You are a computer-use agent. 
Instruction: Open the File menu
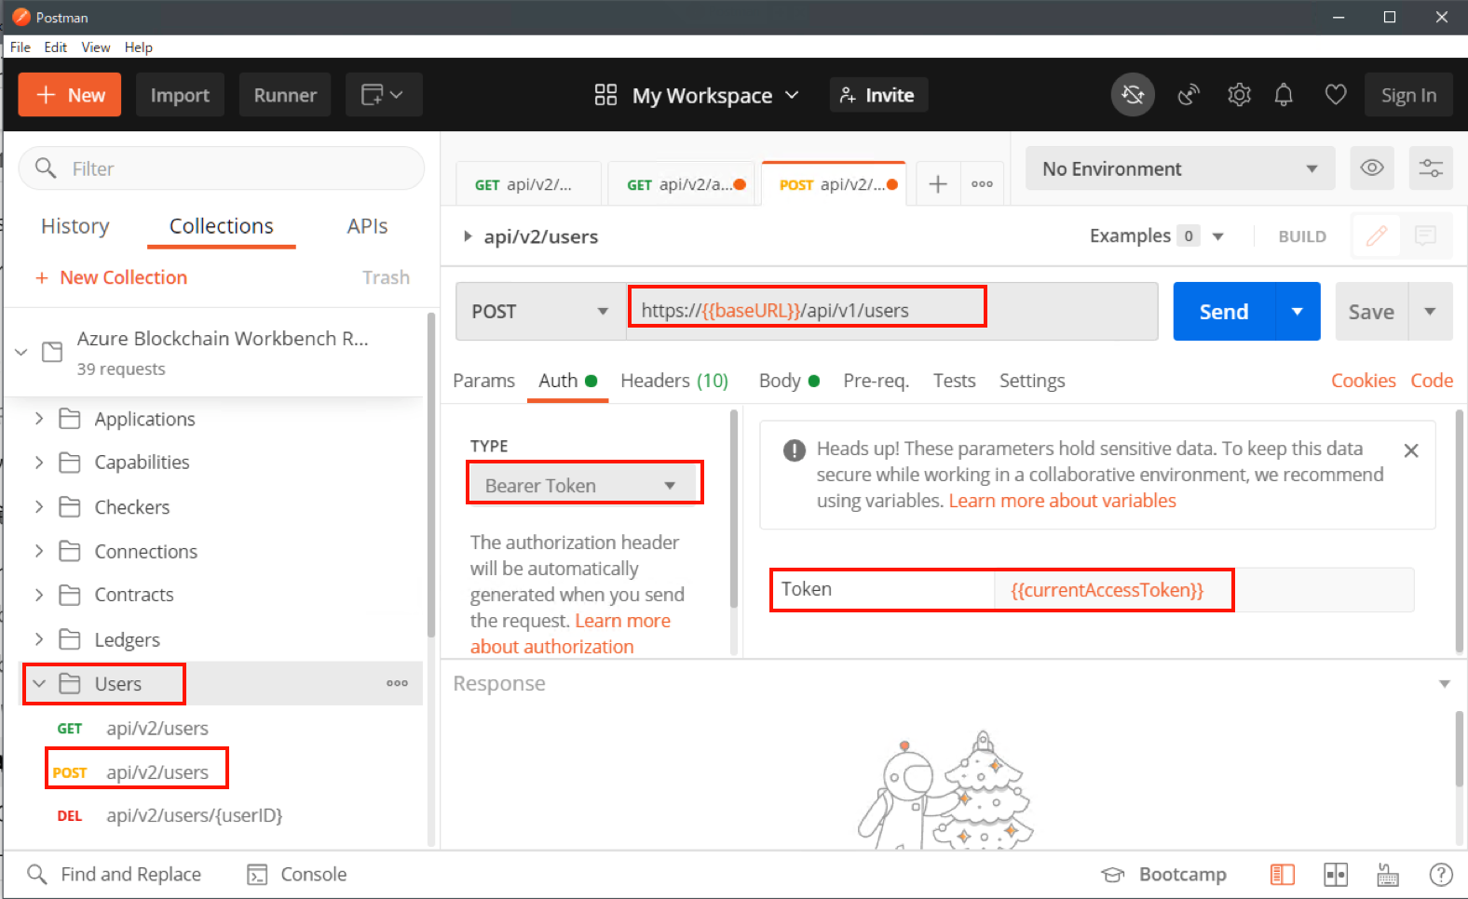20,47
